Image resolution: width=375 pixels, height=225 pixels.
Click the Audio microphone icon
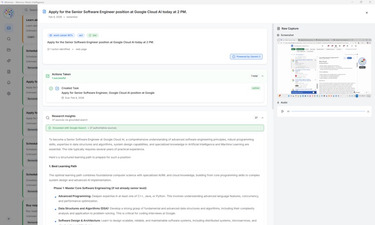[x=278, y=102]
